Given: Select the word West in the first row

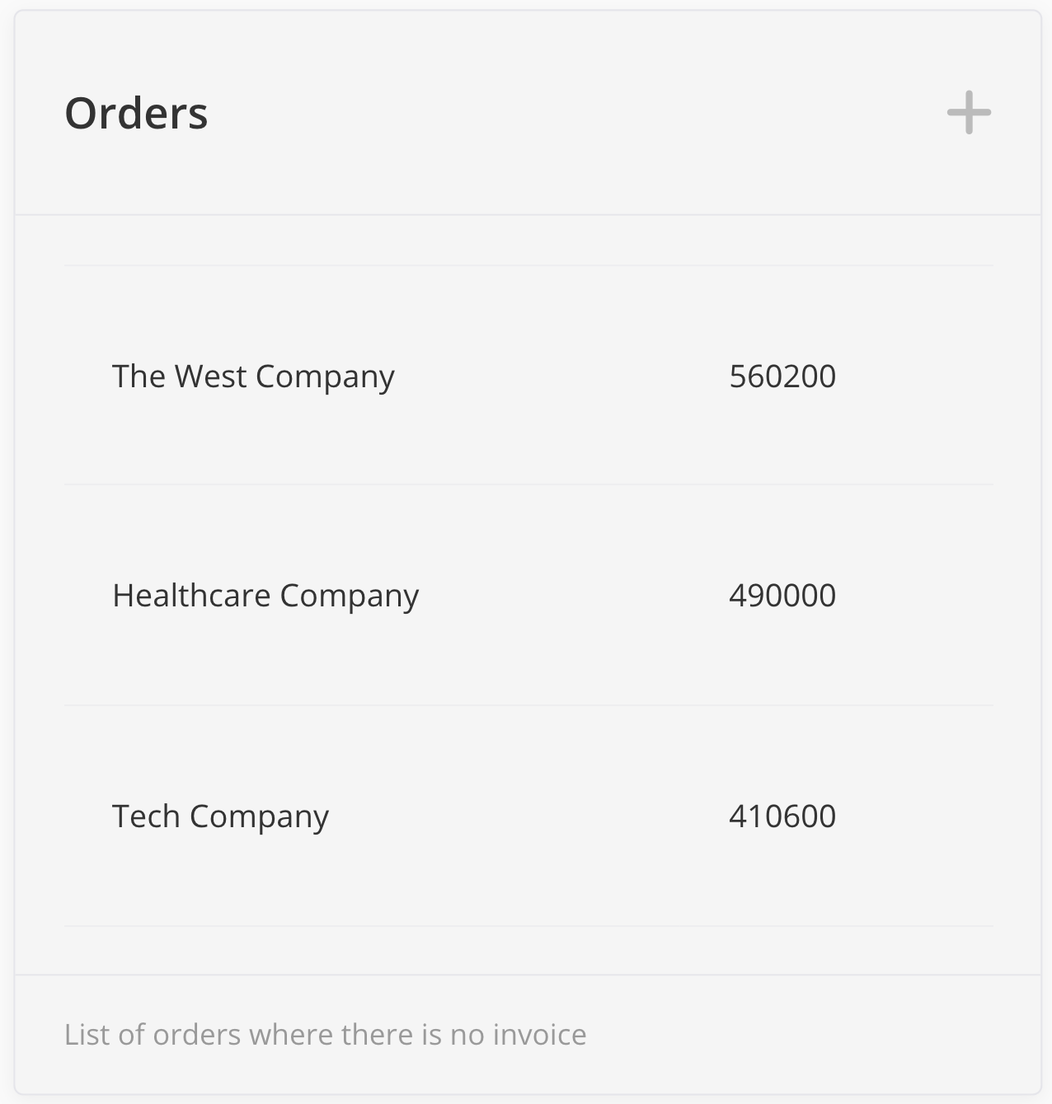Looking at the screenshot, I should tap(210, 377).
